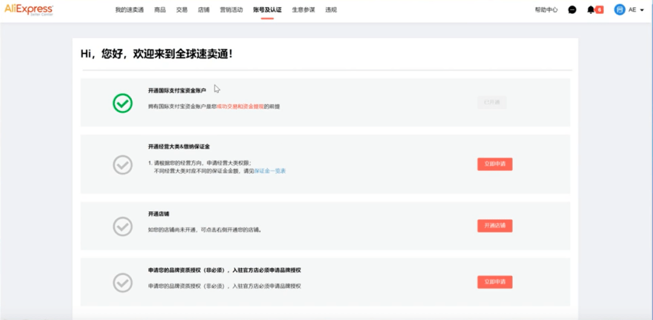Open the 商品 menu
Image resolution: width=653 pixels, height=320 pixels.
160,10
